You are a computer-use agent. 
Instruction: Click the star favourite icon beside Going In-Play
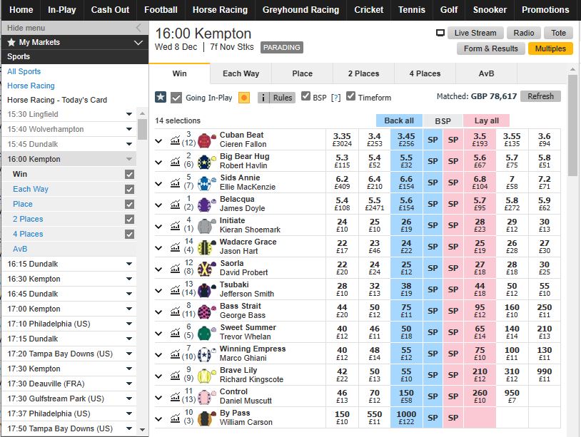coord(161,97)
